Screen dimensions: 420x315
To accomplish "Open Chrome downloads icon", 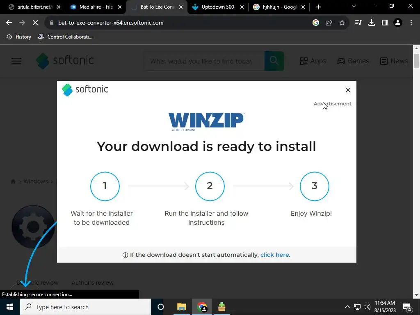I will coord(372,23).
